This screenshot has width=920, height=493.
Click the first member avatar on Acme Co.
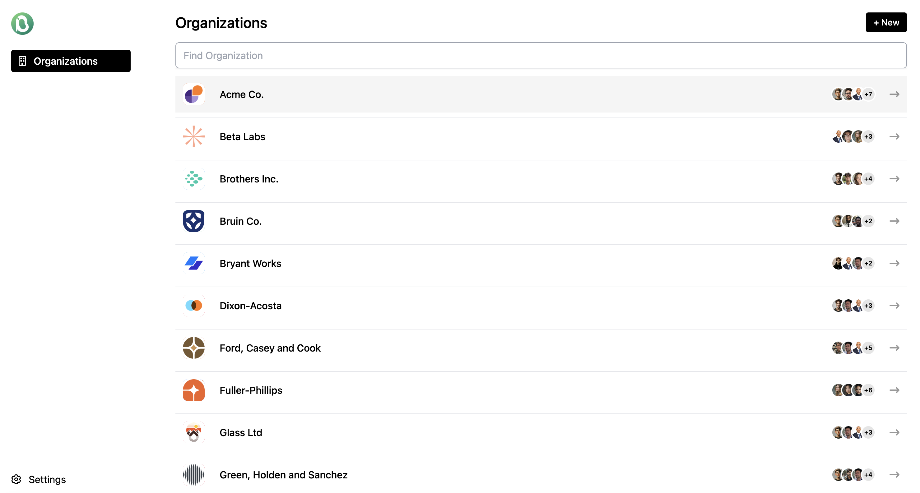tap(838, 94)
